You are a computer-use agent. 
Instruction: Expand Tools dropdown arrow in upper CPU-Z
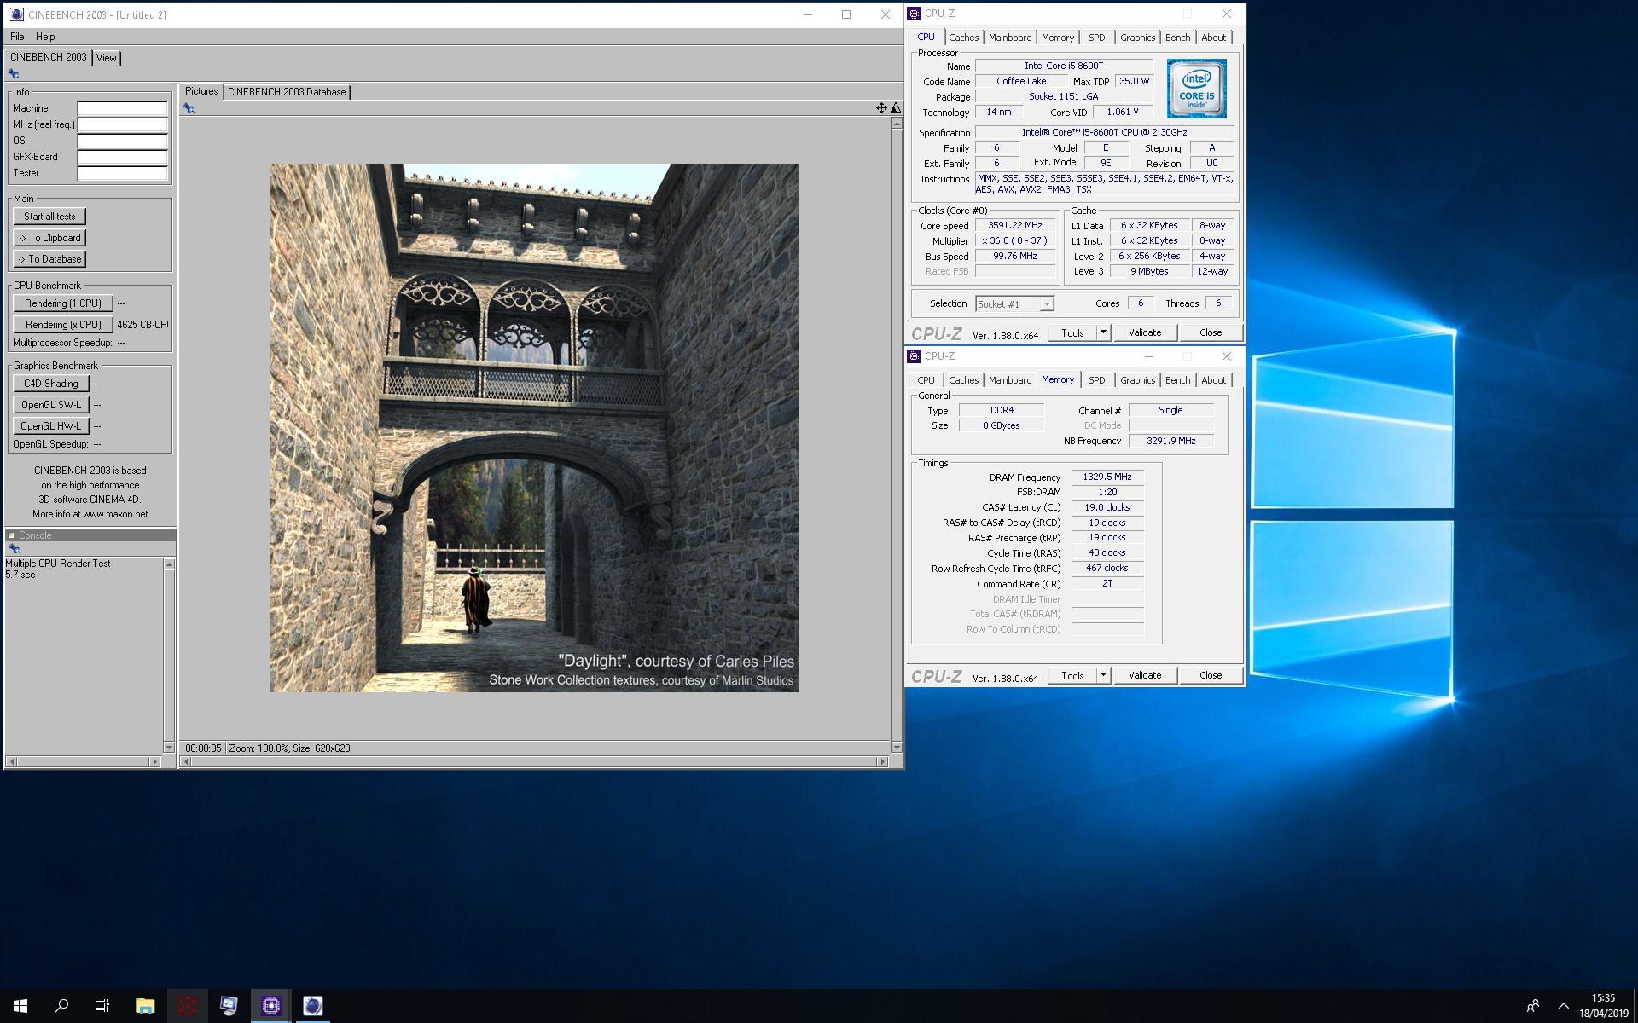point(1103,332)
